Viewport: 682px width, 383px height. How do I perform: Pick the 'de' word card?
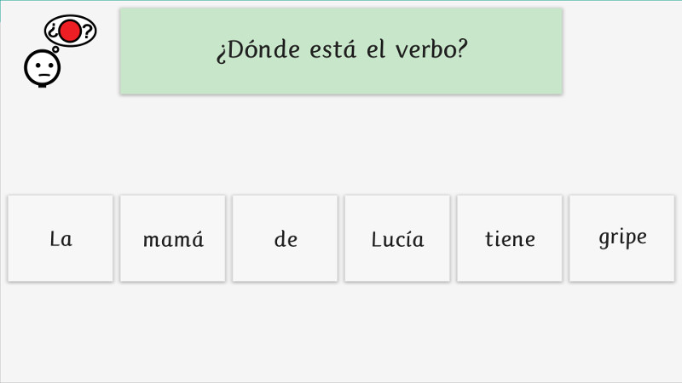285,238
